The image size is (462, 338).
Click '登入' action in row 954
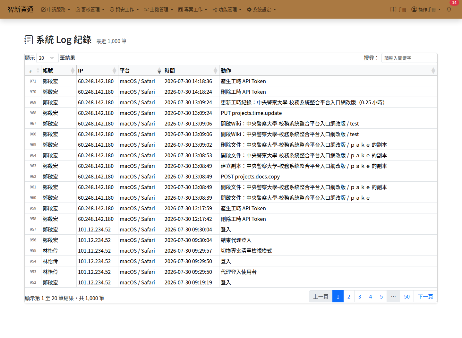[x=226, y=261]
